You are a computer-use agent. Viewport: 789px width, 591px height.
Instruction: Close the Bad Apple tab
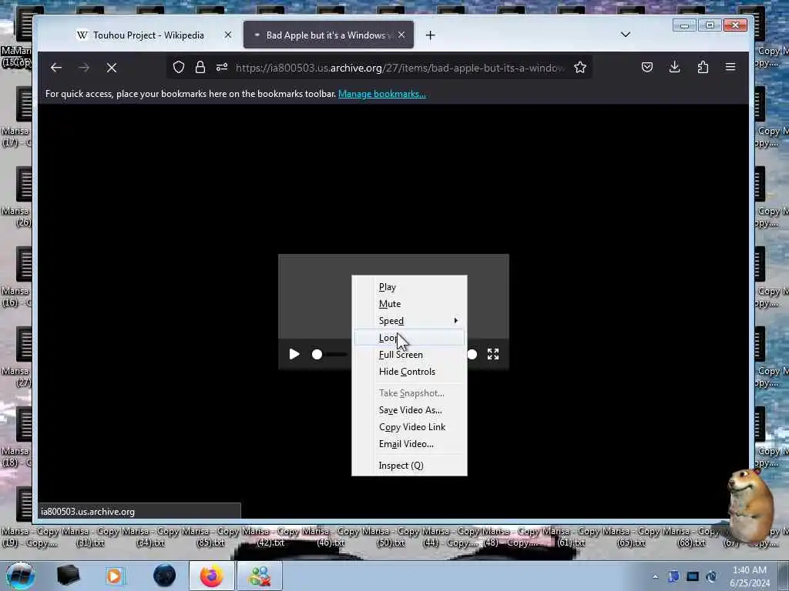pyautogui.click(x=401, y=35)
